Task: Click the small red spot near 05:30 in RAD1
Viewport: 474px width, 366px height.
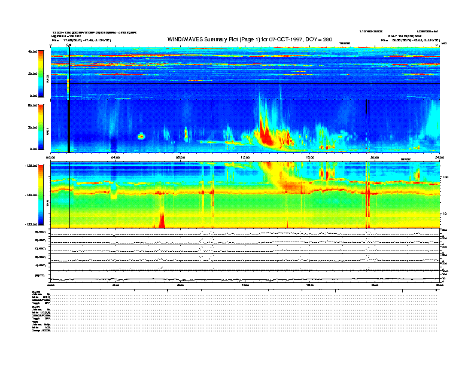Action: click(141, 136)
